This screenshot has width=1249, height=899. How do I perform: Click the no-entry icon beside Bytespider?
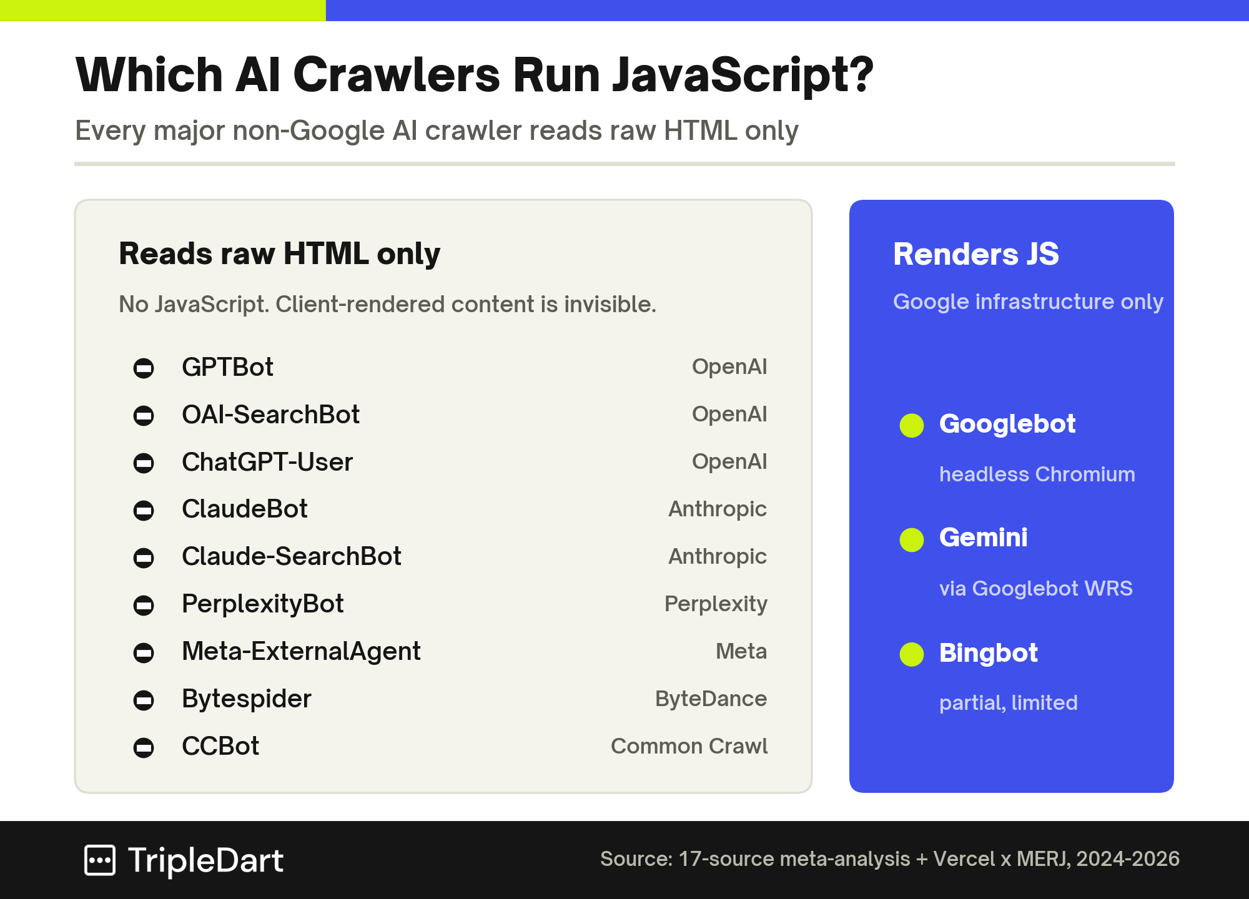click(144, 700)
